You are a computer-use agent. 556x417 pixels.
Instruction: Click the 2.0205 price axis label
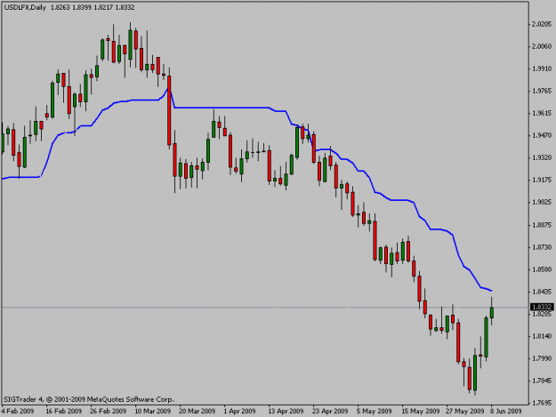coord(542,24)
